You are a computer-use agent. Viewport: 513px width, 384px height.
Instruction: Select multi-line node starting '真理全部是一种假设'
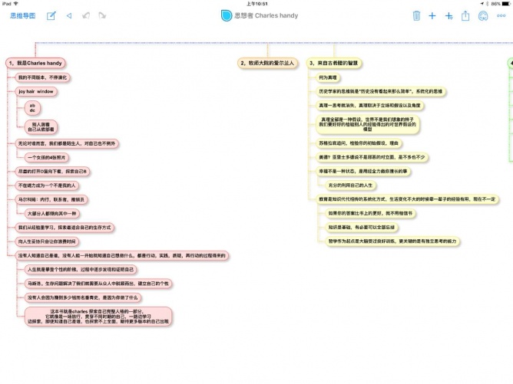(367, 124)
